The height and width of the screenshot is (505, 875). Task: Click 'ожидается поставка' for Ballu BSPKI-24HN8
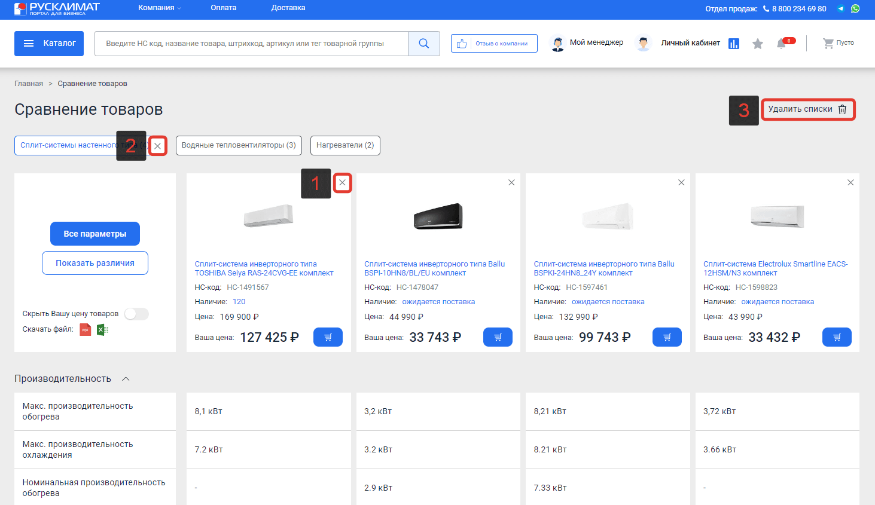point(608,302)
